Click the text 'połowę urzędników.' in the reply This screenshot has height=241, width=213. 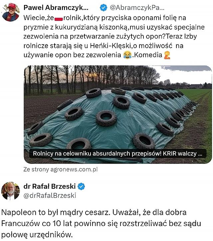click(x=37, y=235)
